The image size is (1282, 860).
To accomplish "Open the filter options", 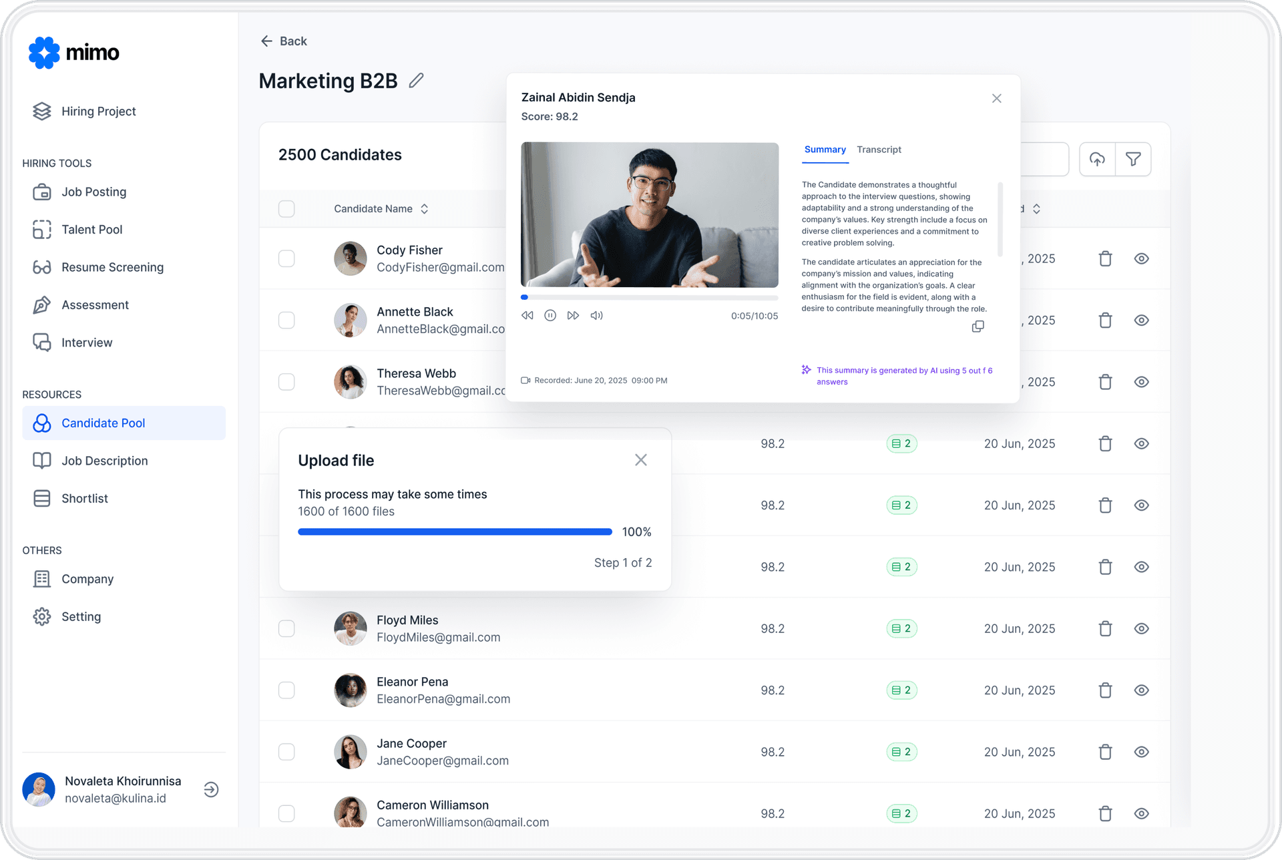I will click(x=1133, y=159).
